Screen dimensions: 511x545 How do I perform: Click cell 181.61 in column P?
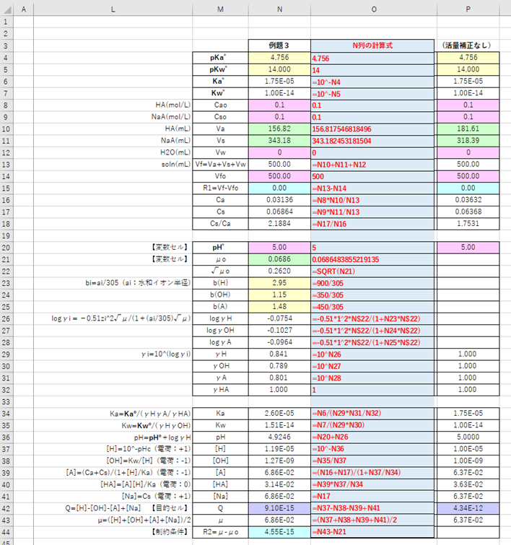pos(468,128)
